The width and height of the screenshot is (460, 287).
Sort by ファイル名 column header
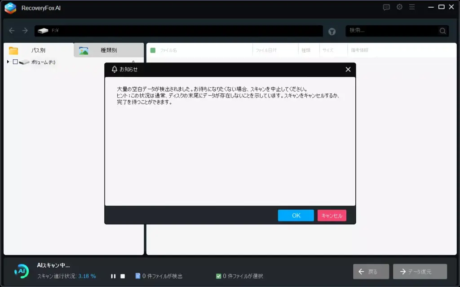(168, 50)
